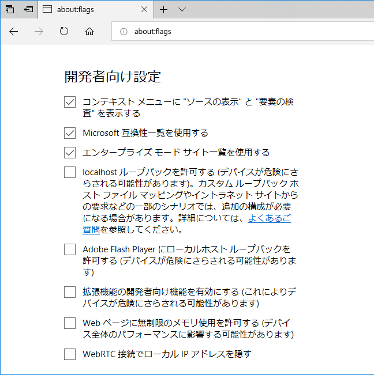Refresh the about:flags page
The height and width of the screenshot is (375, 374).
click(64, 32)
